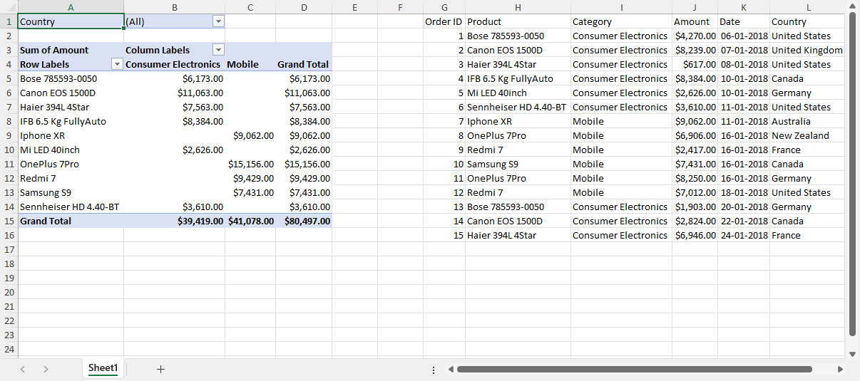Select Canon EOS 1500D pivot row label

71,93
